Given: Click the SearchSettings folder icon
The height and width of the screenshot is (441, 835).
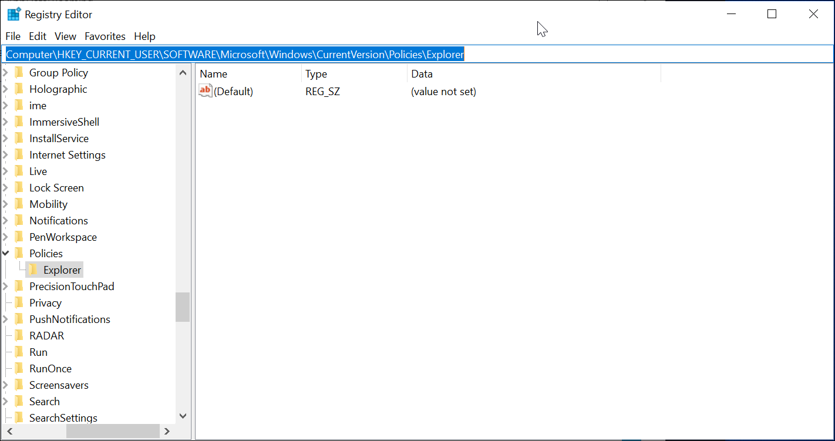Looking at the screenshot, I should [19, 418].
